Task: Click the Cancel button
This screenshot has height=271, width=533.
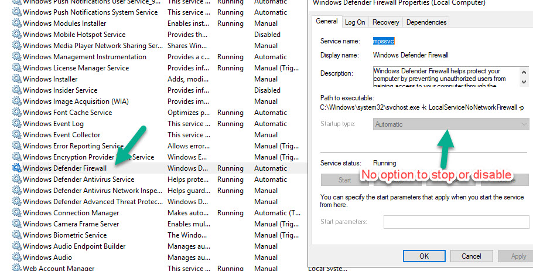Action: tap(471, 256)
